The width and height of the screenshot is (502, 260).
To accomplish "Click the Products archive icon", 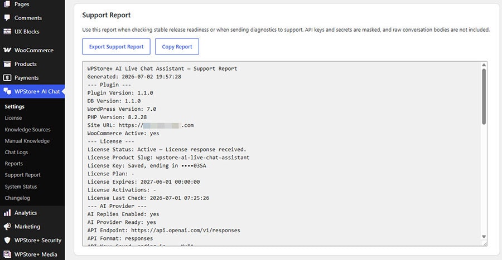I will pos(7,64).
